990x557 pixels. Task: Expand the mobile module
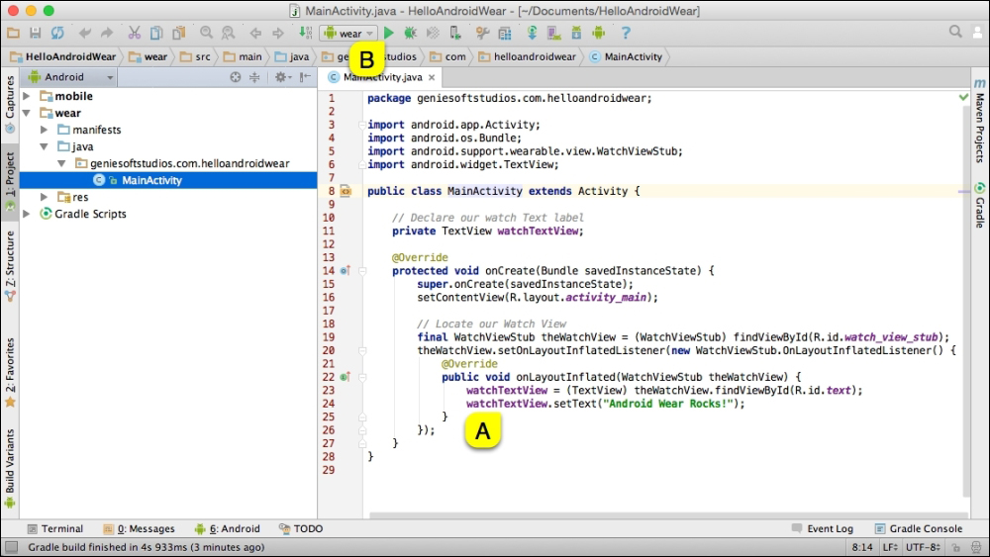point(27,96)
